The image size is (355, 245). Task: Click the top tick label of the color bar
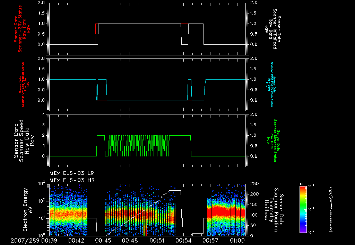311,186
